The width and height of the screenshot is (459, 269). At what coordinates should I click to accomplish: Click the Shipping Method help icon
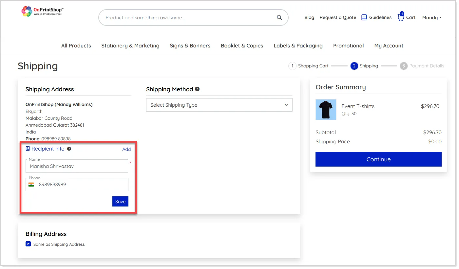point(197,89)
